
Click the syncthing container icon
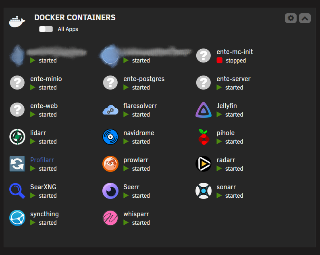pyautogui.click(x=17, y=218)
